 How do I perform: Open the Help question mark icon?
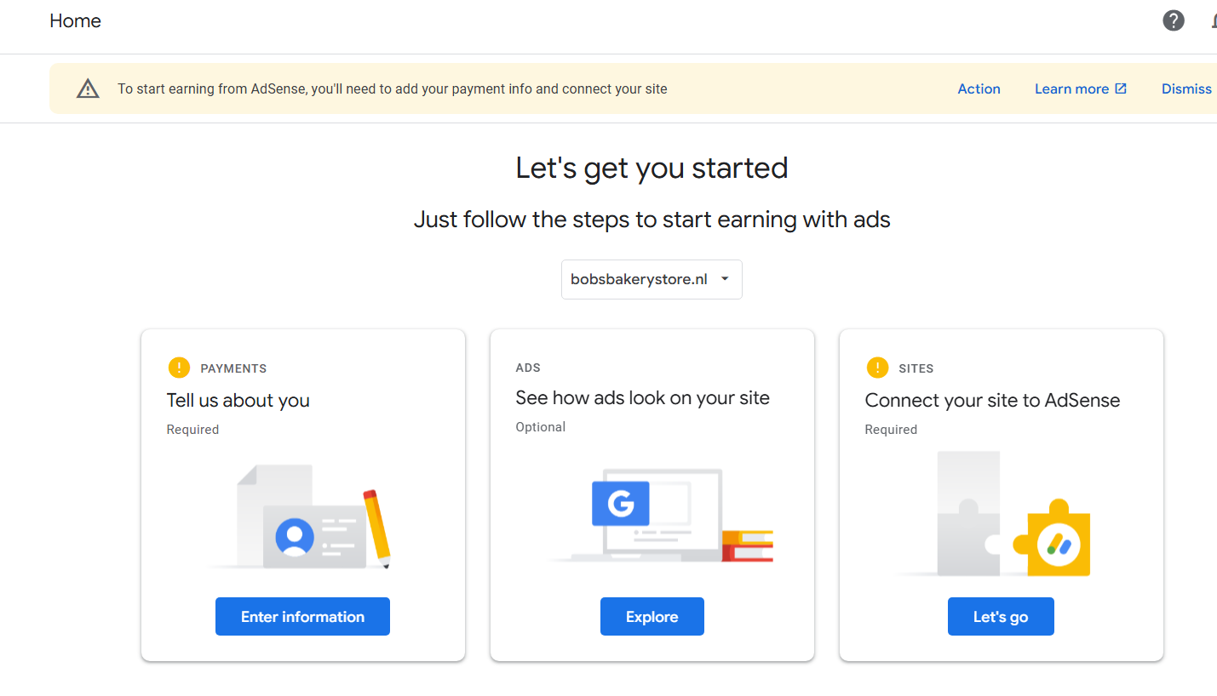(x=1174, y=21)
